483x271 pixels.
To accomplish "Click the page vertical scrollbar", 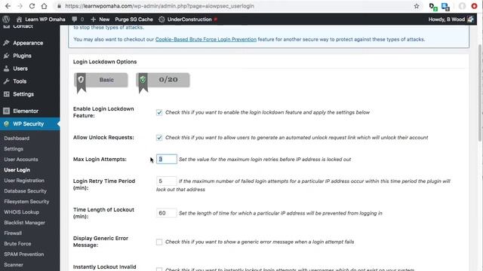I will (x=480, y=92).
